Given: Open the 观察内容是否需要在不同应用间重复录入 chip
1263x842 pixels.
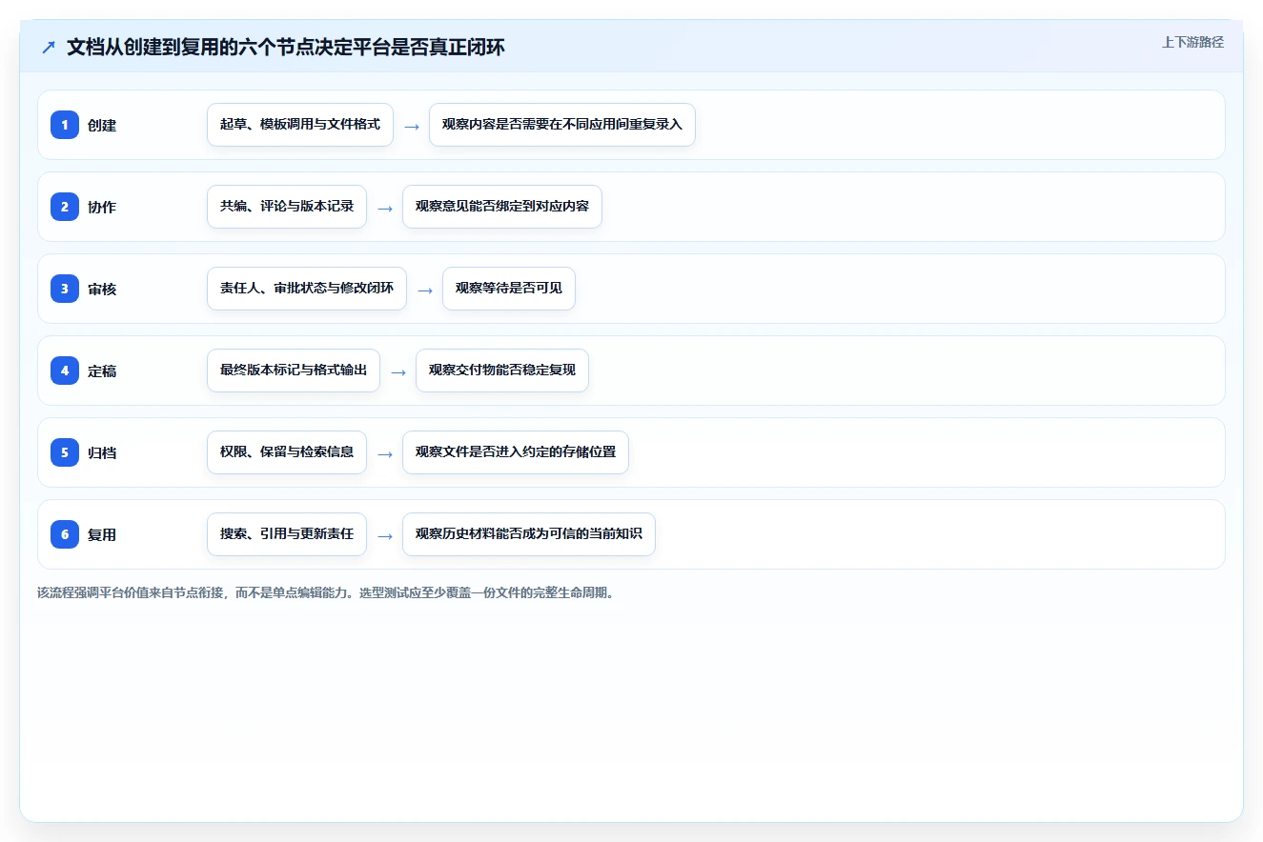Looking at the screenshot, I should coord(562,125).
